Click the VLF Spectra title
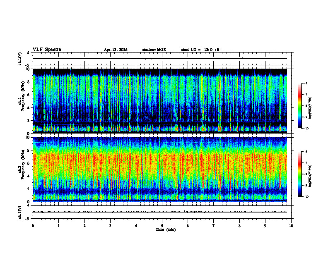 click(47, 50)
